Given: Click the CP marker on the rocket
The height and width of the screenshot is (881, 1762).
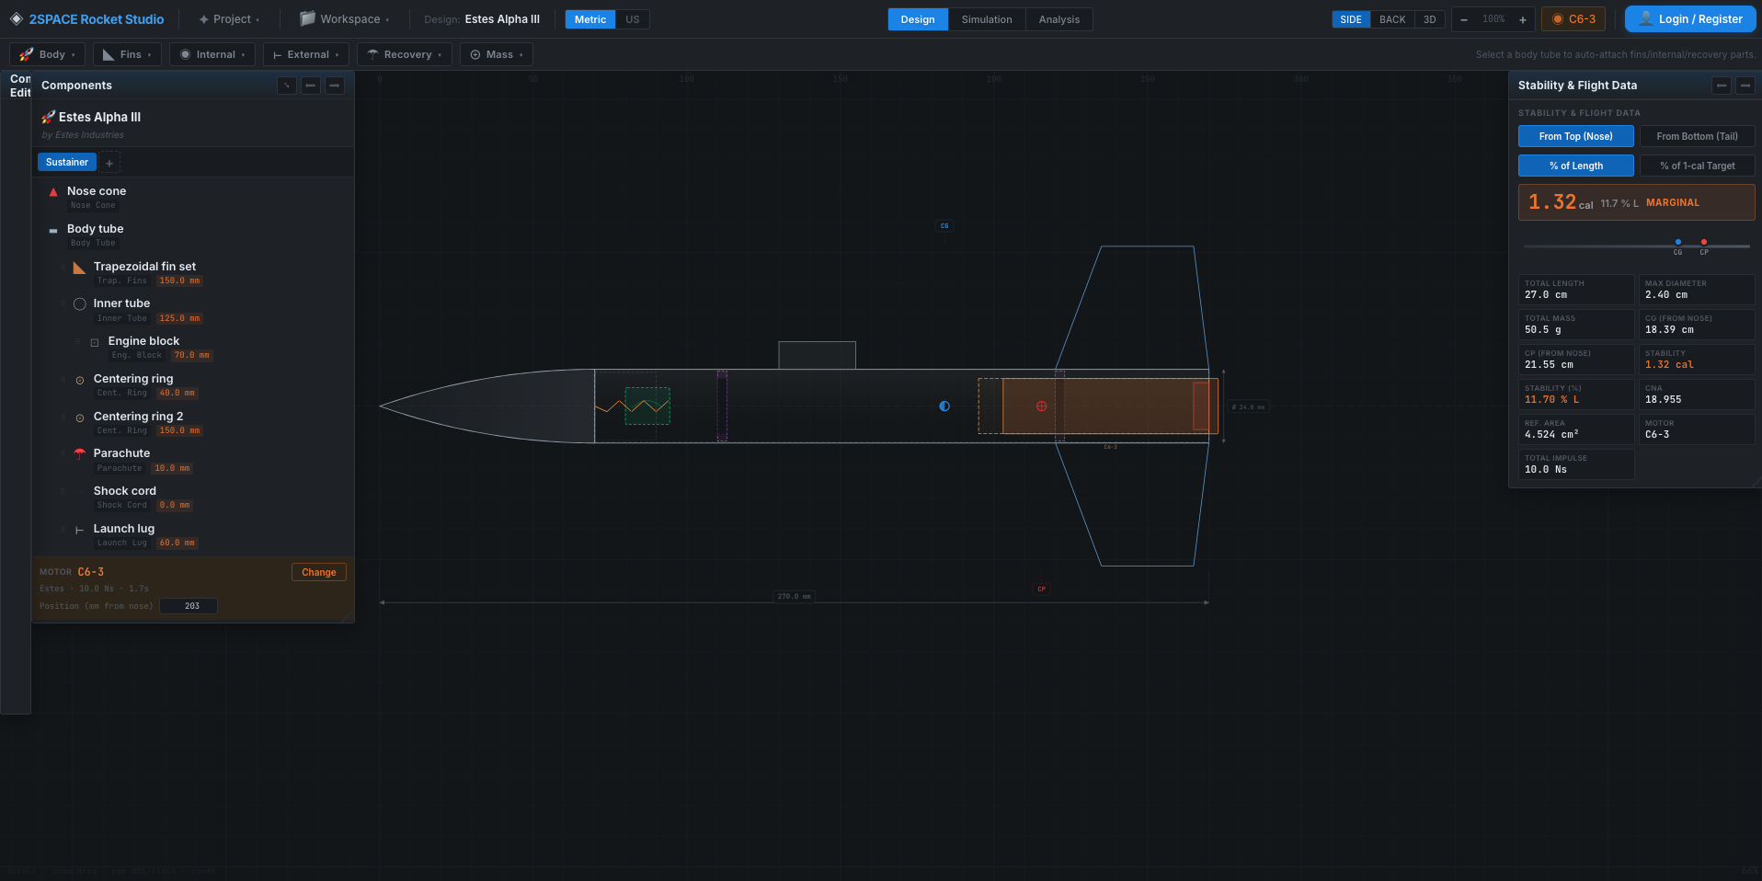Looking at the screenshot, I should 1041,406.
